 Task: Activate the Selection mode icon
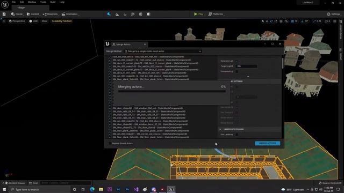click(x=109, y=14)
